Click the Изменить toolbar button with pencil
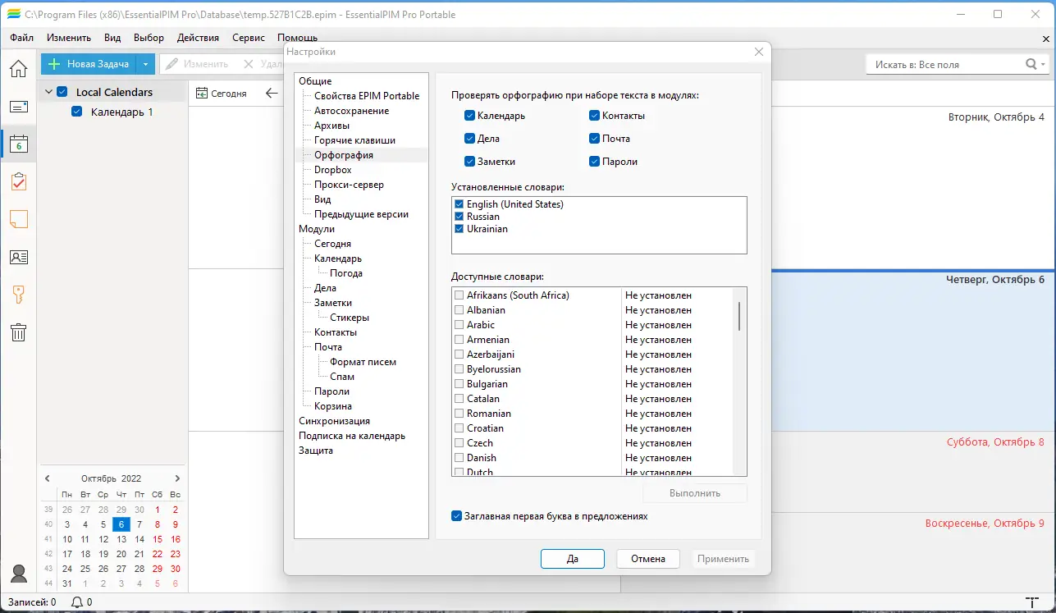Viewport: 1056px width, 613px height. (197, 64)
